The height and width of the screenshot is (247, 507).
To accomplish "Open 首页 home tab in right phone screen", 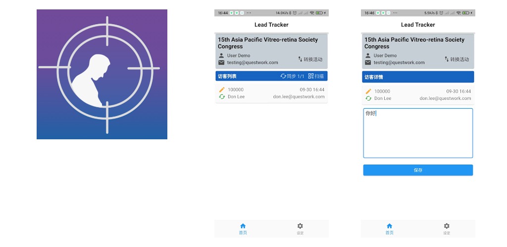I will point(389,229).
